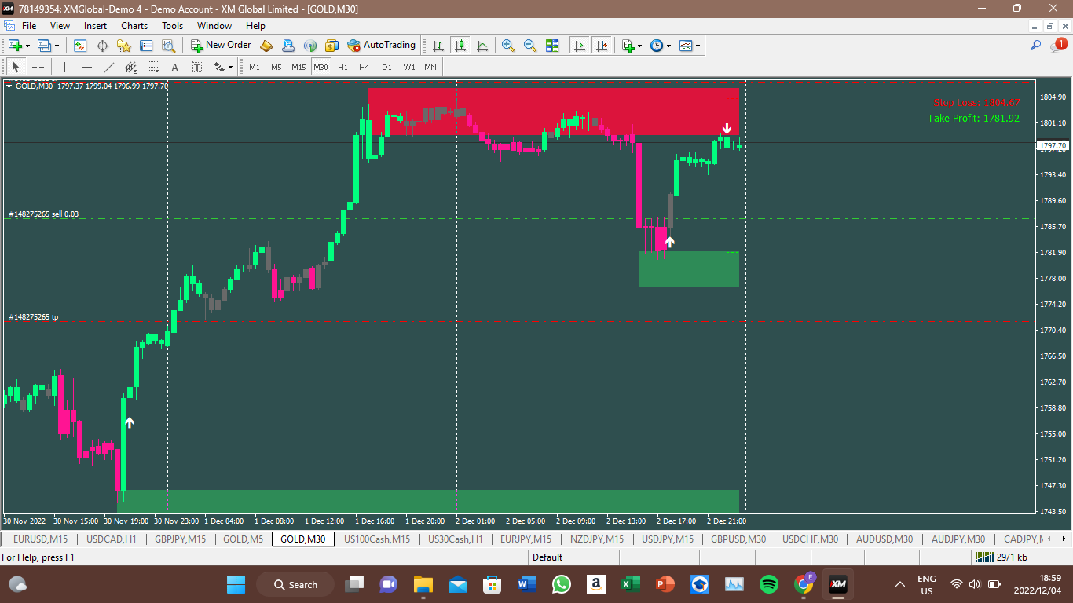The height and width of the screenshot is (603, 1073).
Task: Select the Crosshair tool
Action: (x=38, y=67)
